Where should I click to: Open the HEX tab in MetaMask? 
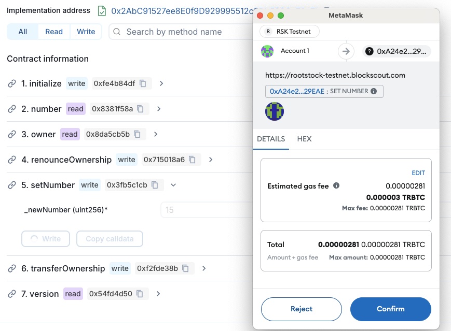point(304,139)
